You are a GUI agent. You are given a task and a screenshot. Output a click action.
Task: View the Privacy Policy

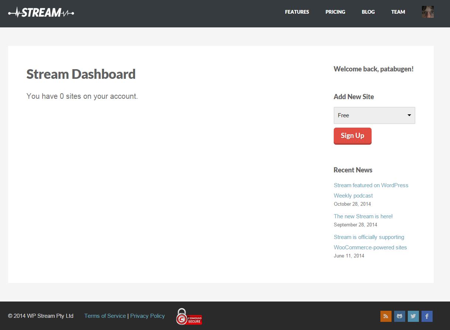pyautogui.click(x=147, y=316)
